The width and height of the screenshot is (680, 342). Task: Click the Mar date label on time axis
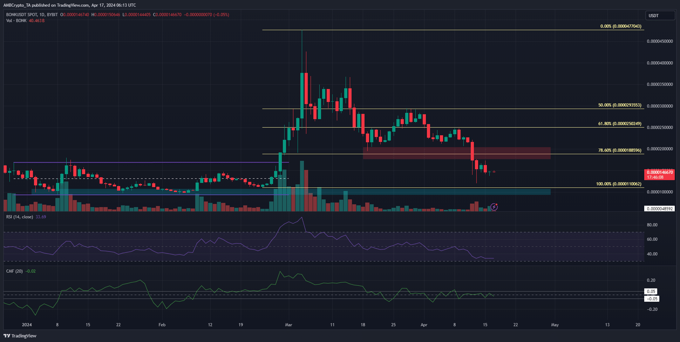(288, 325)
